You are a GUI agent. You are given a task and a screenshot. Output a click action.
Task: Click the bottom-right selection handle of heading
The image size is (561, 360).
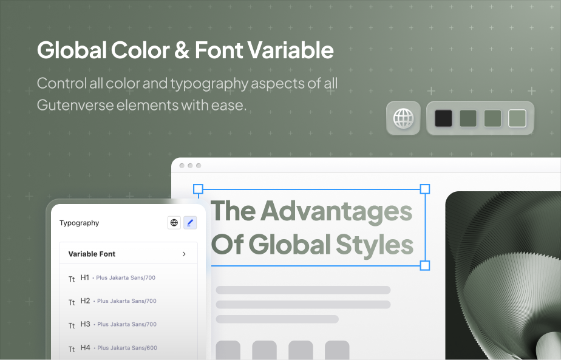[x=425, y=265]
